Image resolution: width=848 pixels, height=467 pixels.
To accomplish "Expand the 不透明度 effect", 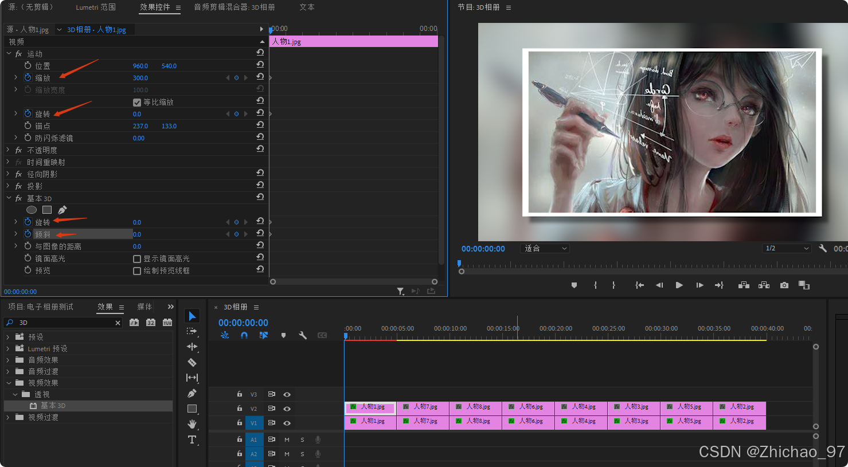I will (x=9, y=150).
